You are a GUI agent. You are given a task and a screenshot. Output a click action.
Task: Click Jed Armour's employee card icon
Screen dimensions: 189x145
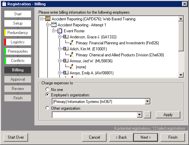(66, 61)
